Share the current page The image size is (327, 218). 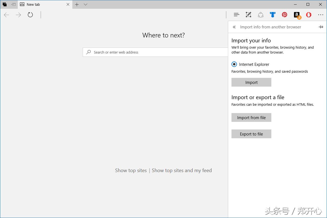pos(261,14)
